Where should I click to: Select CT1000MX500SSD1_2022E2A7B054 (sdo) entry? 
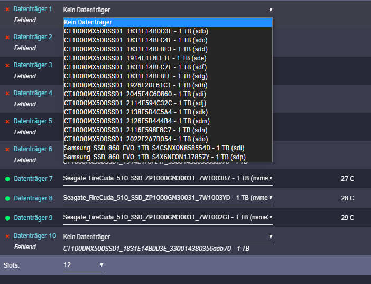click(168, 139)
